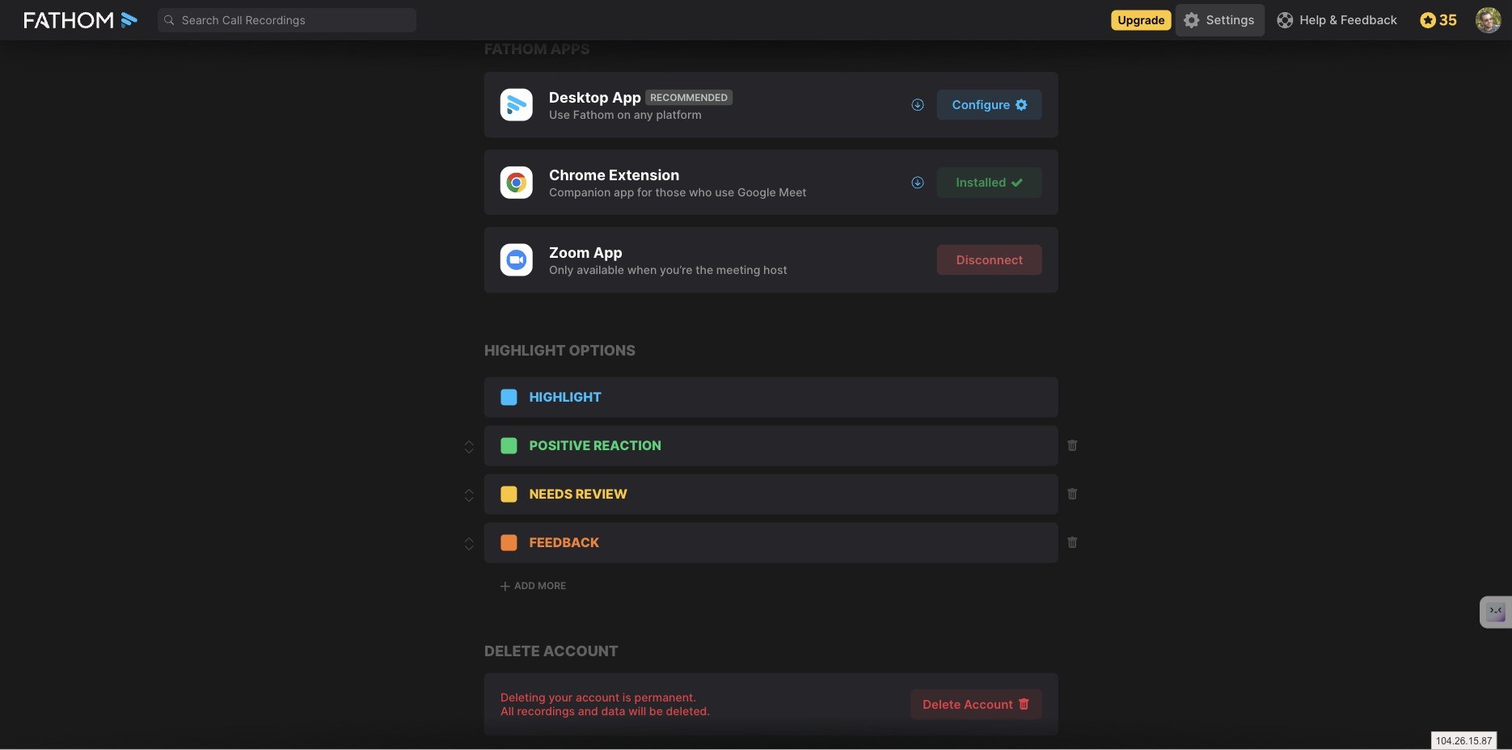Screen dimensions: 1512x750
Task: Click the orange FEEDBACK color swatch
Action: (x=509, y=542)
